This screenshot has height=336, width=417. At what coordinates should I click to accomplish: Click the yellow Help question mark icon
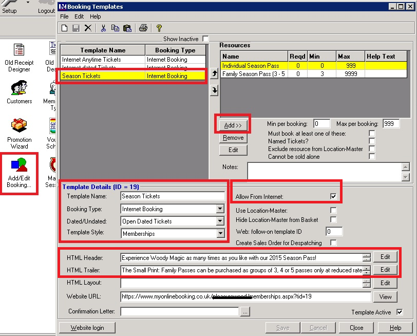(159, 28)
